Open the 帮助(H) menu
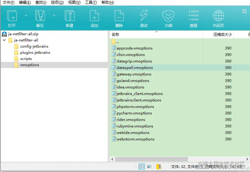Viewport: 250px width, 172px height. click(108, 2)
